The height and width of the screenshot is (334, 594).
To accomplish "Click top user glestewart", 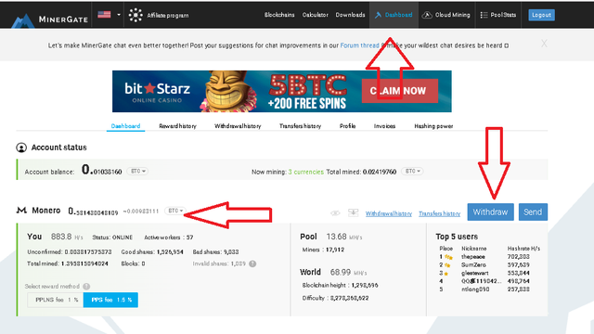I will click(474, 273).
